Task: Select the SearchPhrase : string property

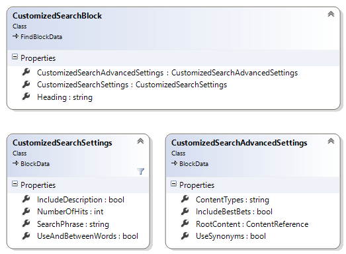Action: coord(73,224)
